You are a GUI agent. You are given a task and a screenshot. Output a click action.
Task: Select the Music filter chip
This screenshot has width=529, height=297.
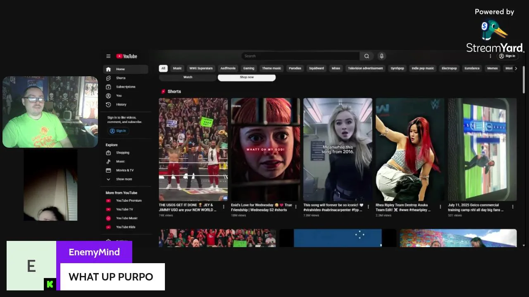coord(177,68)
